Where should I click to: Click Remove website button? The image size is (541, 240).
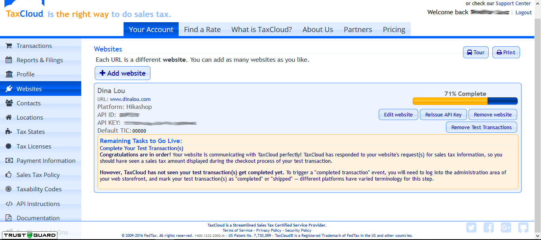coord(493,114)
